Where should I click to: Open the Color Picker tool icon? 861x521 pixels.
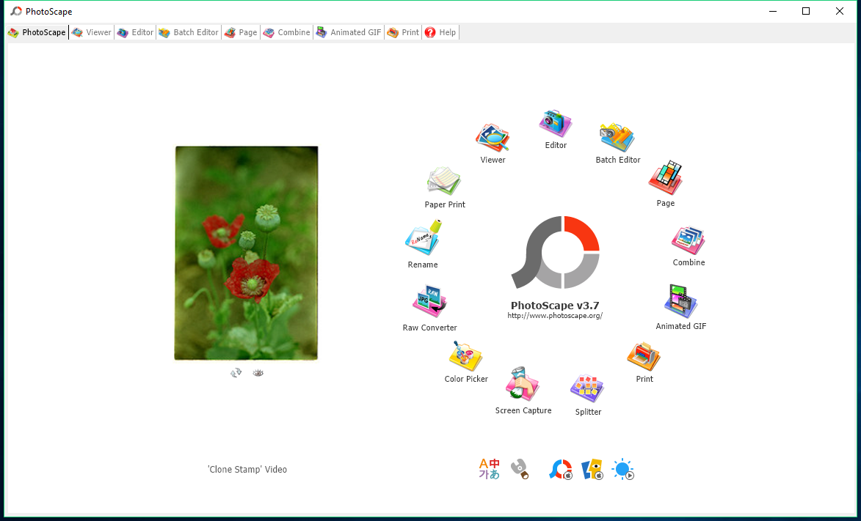point(465,356)
